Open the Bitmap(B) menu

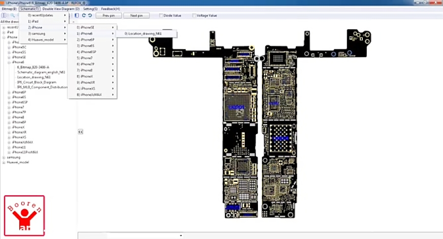(x=9, y=9)
